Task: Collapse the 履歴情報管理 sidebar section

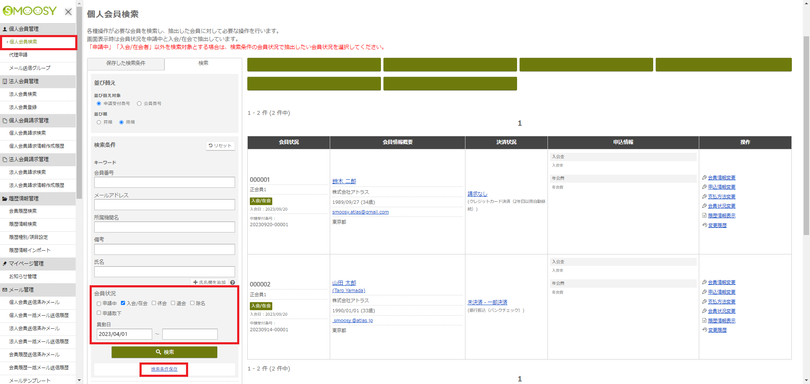Action: point(24,198)
